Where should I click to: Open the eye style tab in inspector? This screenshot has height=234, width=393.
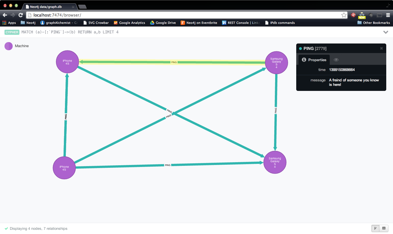pos(336,60)
